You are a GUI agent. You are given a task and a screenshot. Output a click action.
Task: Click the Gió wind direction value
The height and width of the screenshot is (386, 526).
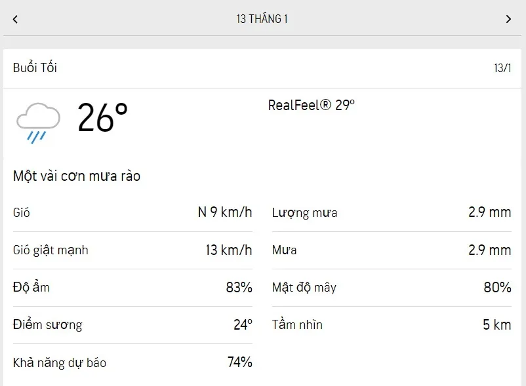click(224, 212)
